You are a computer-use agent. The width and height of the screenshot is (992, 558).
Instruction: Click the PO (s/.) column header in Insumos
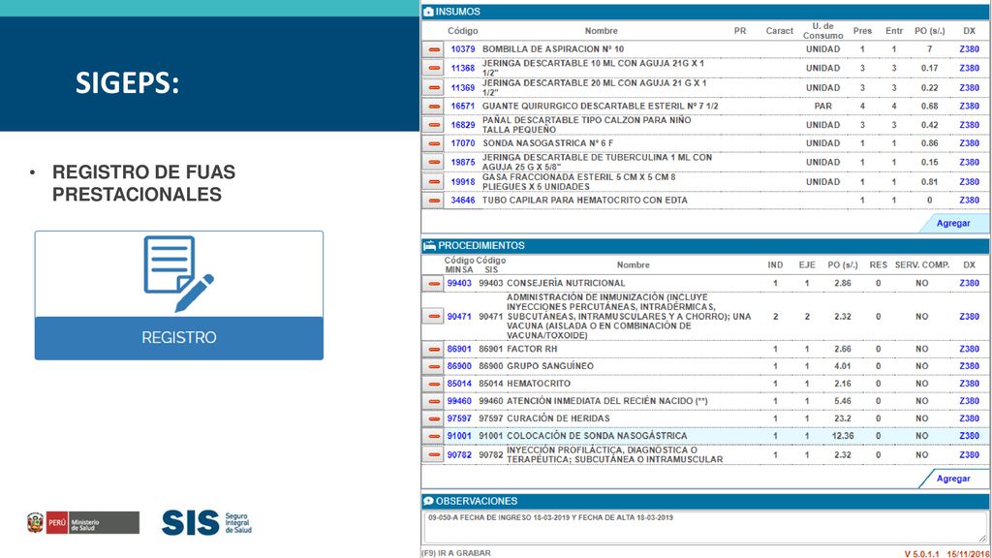(929, 31)
